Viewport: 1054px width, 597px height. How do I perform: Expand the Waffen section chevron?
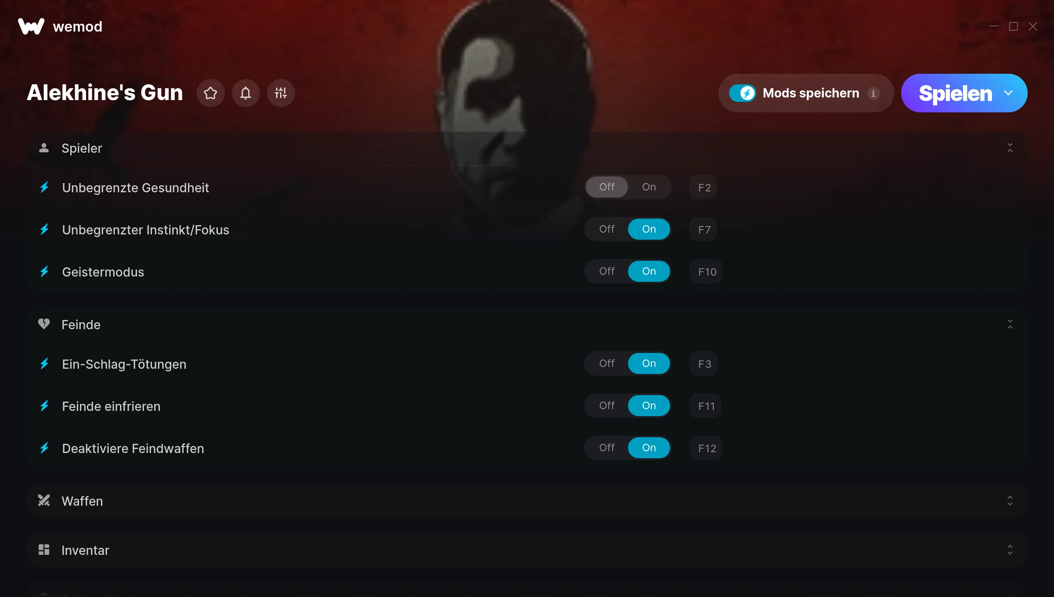tap(1010, 501)
